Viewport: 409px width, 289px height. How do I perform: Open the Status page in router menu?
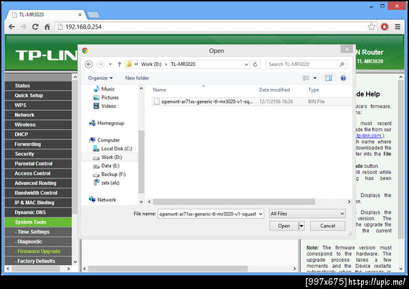38,86
